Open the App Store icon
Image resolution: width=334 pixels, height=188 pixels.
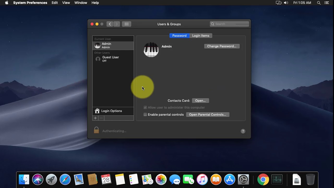tap(230, 180)
